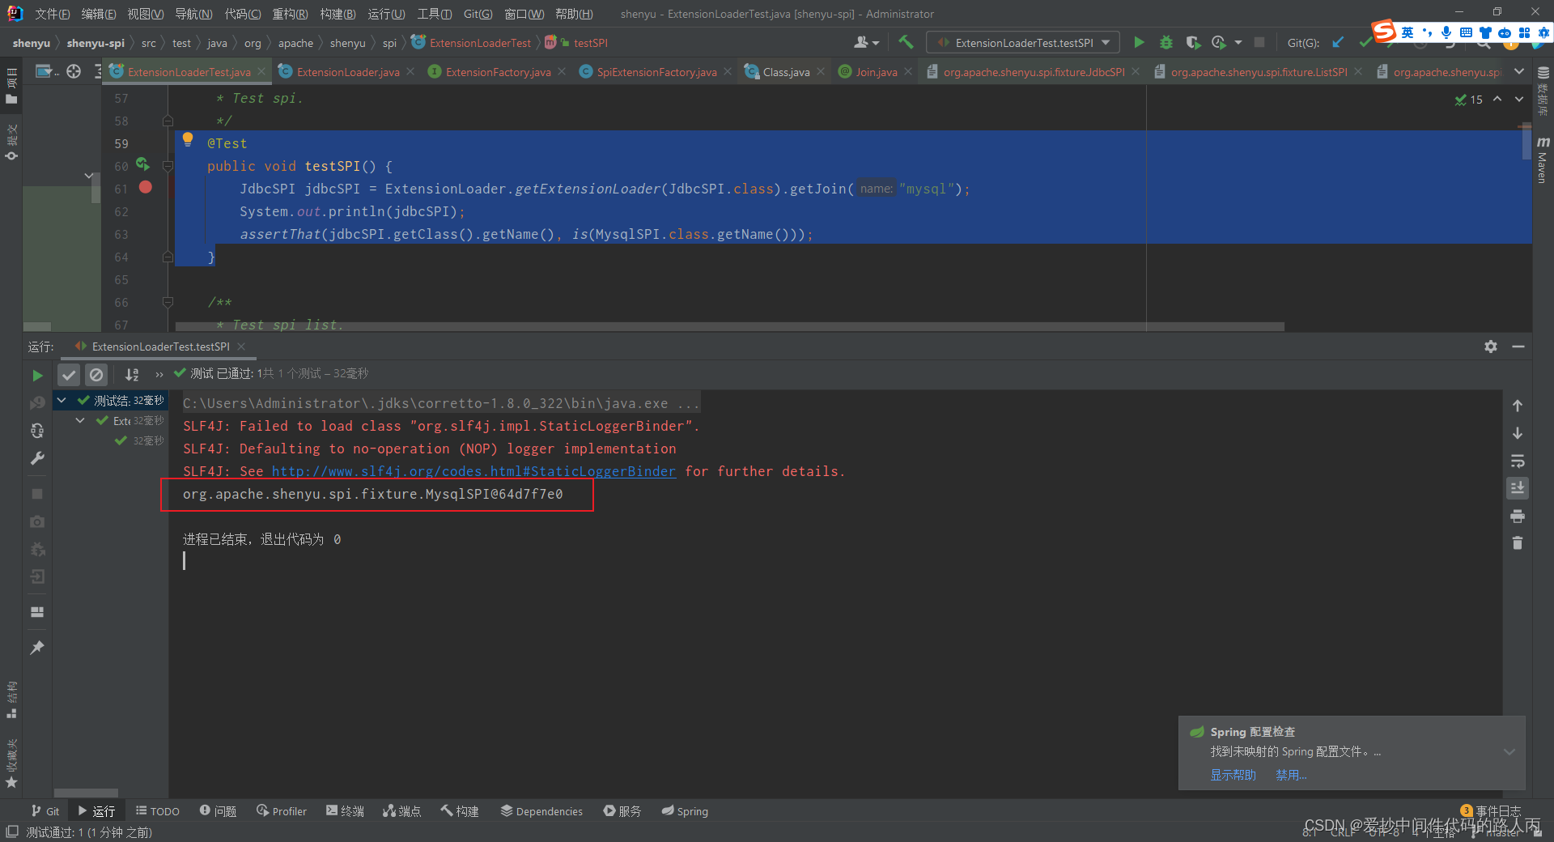Image resolution: width=1554 pixels, height=842 pixels.
Task: Toggle the red breakpoint on line 61
Action: click(x=146, y=187)
